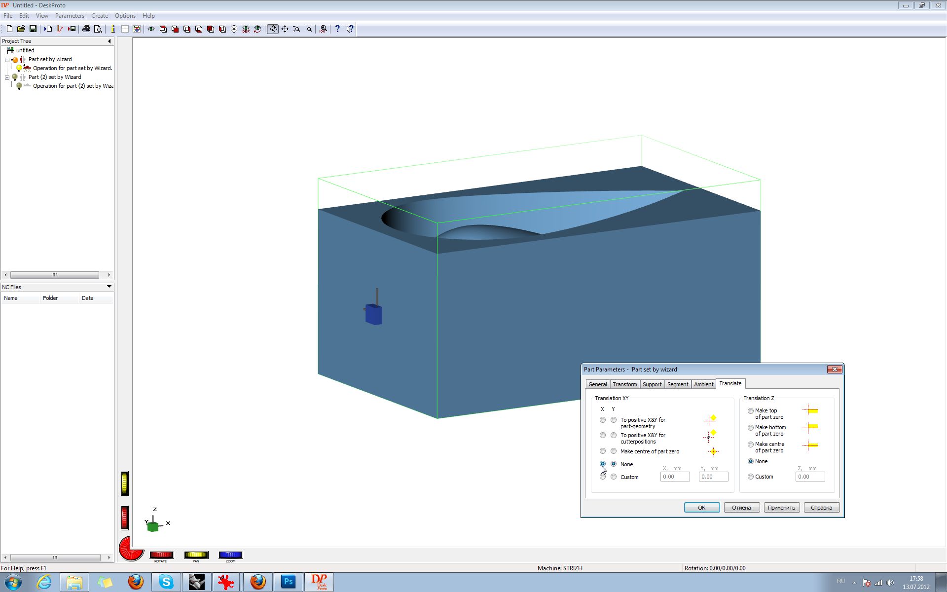Select the Pan view tool
Screen dimensions: 947x592
point(285,29)
